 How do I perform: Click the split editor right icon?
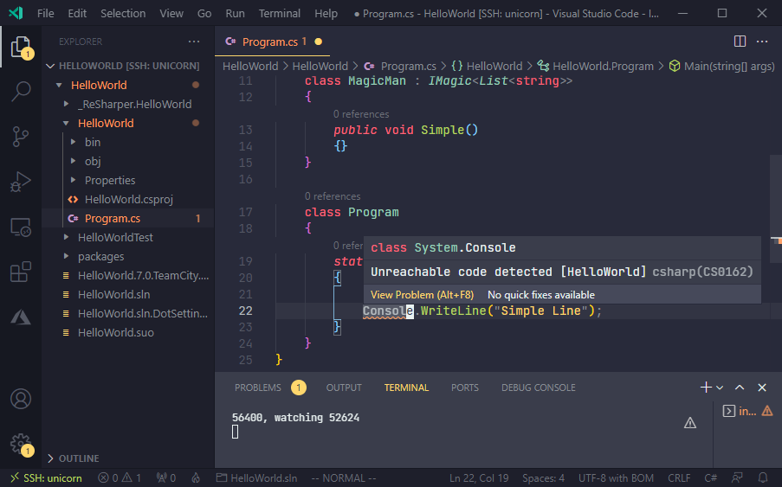[740, 42]
